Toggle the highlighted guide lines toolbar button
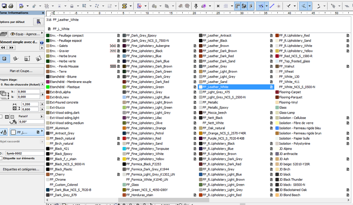The height and width of the screenshot is (205, 353). [261, 6]
